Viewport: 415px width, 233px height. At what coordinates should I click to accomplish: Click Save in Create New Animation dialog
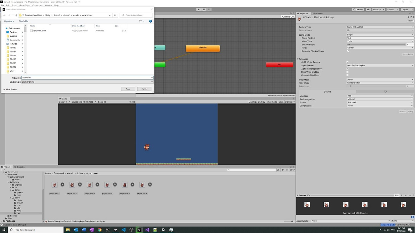[128, 89]
